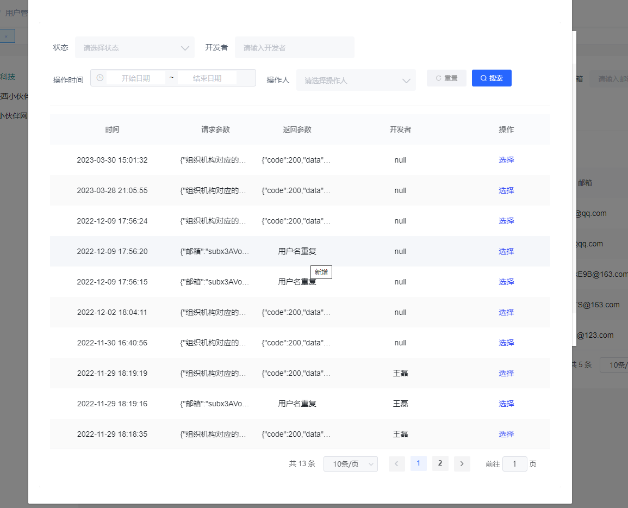Click the 开发者 column header
This screenshot has height=508, width=628.
tap(401, 129)
